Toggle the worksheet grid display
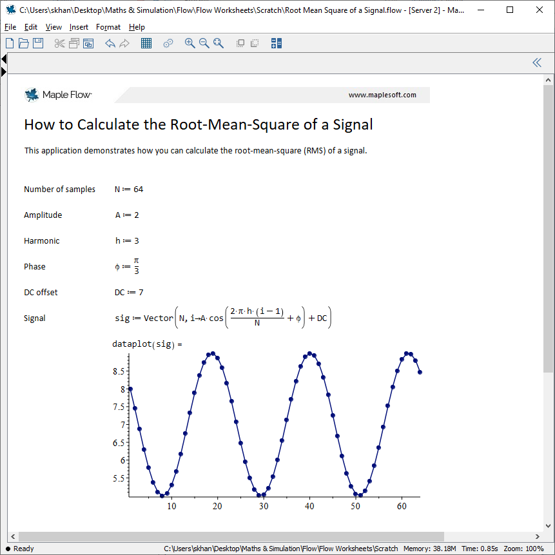Screen dimensions: 555x555 146,43
